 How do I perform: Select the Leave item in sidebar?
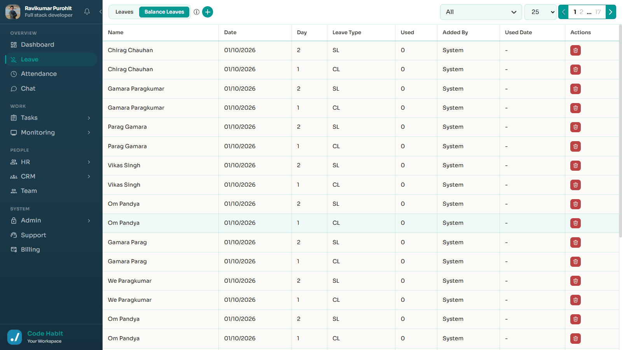click(51, 59)
